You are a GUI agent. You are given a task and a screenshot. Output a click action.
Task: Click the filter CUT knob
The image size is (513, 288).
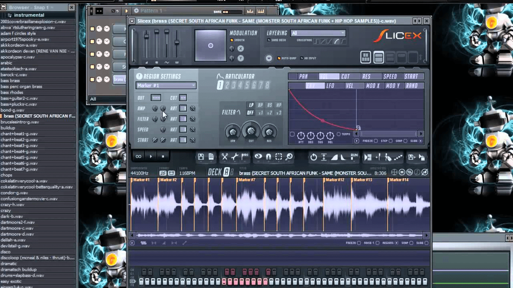(251, 130)
